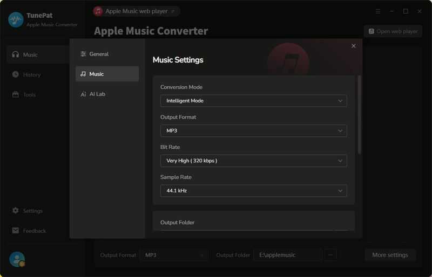Open the Bit Rate dropdown

pos(253,161)
